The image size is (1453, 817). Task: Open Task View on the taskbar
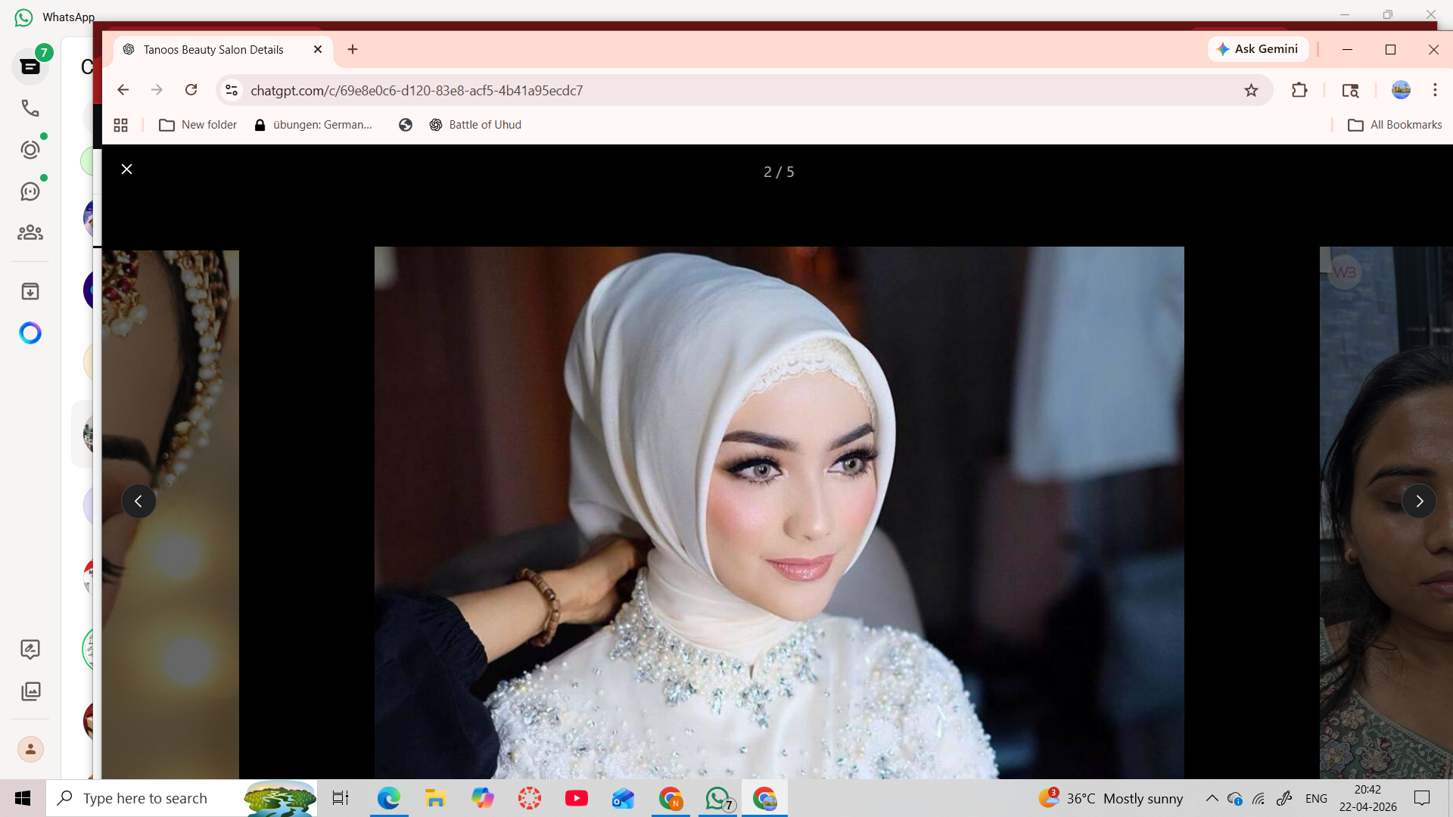point(341,798)
